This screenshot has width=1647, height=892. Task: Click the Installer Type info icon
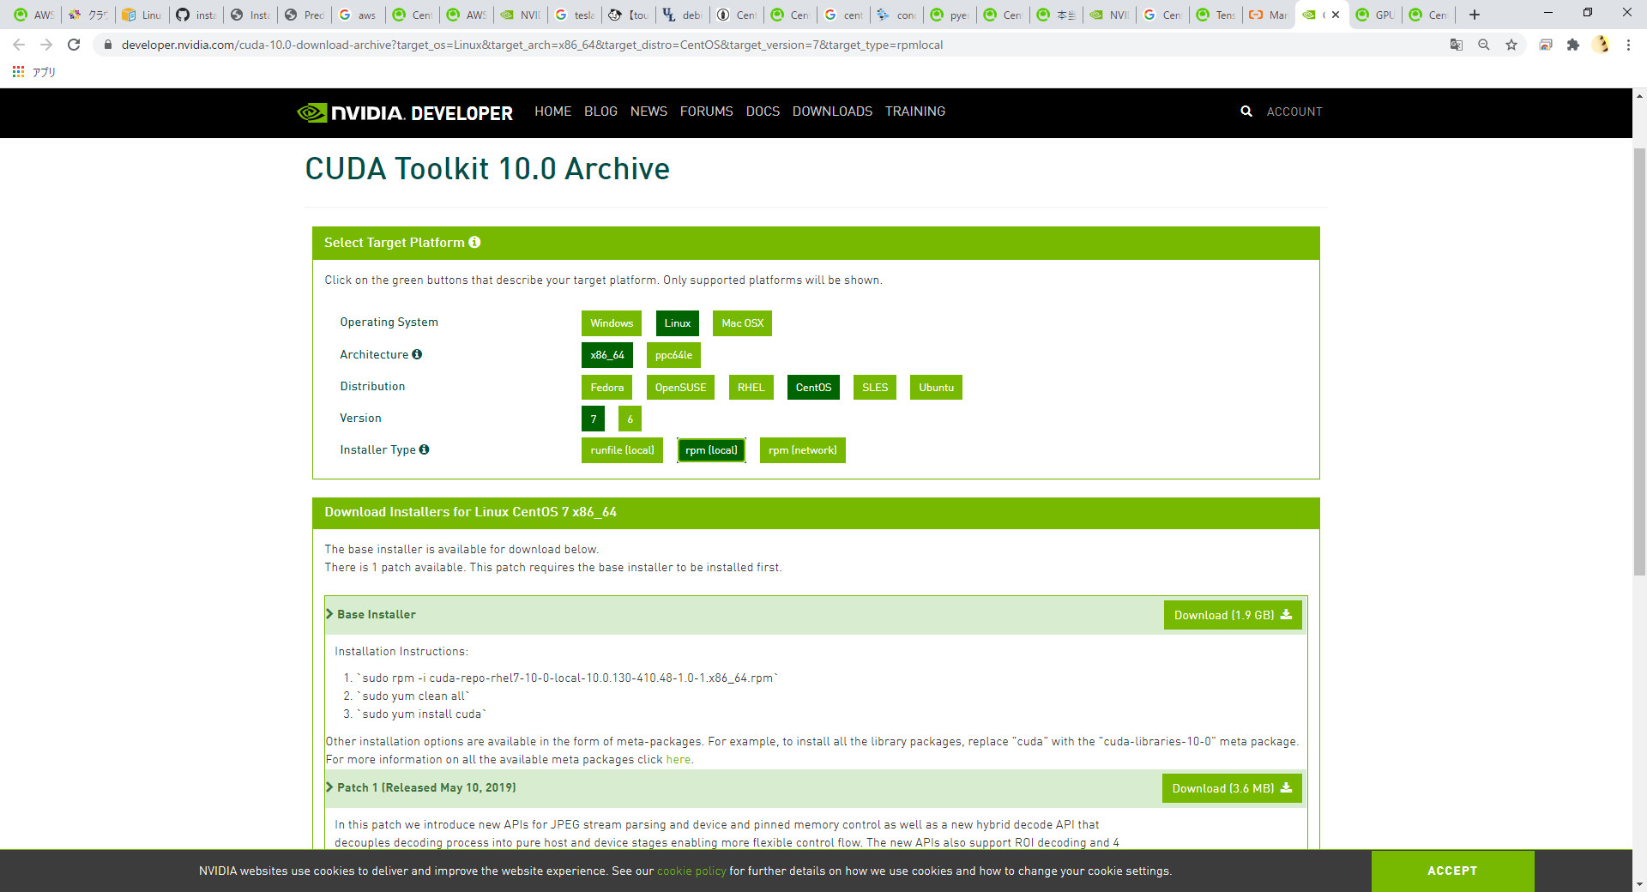coord(424,449)
